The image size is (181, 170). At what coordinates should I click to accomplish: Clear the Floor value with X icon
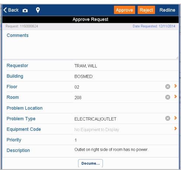pos(168,87)
